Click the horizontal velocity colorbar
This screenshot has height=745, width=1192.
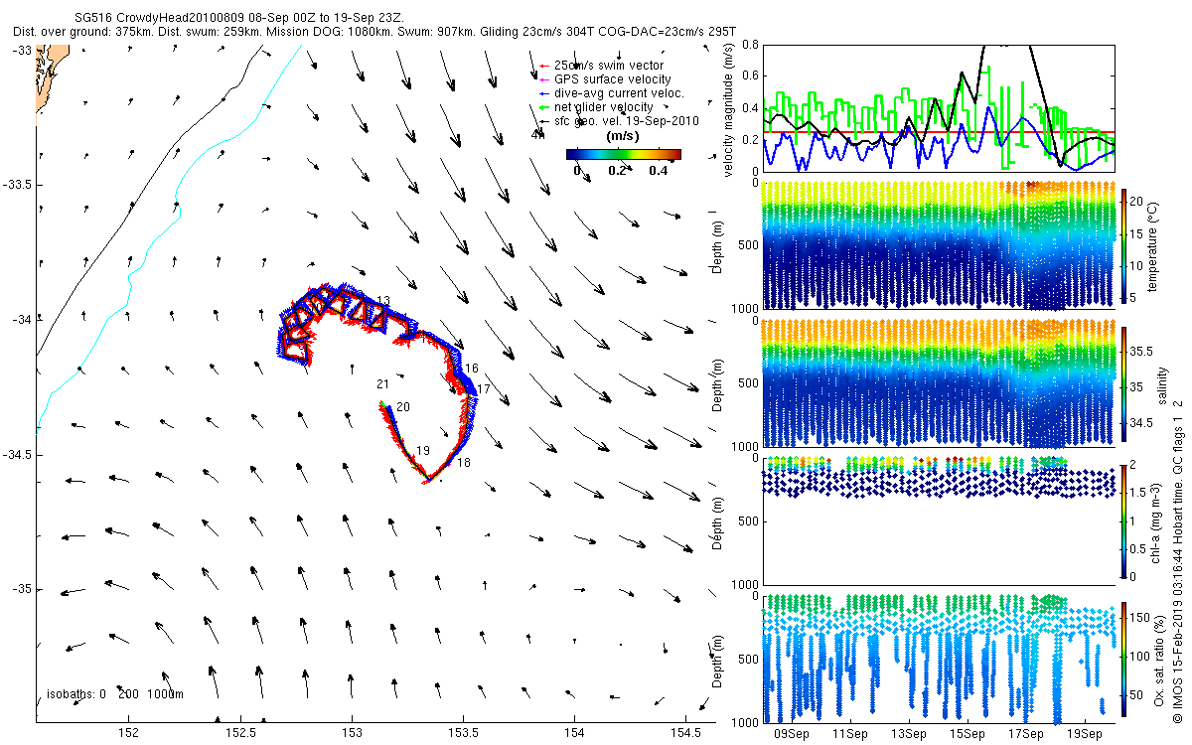pos(623,154)
